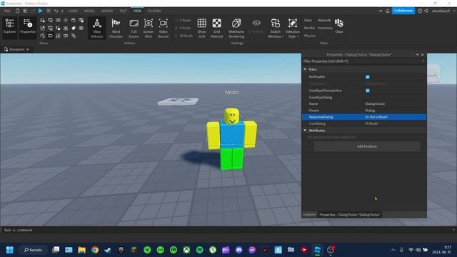Toggle the Render stats overlay
This screenshot has width=457, height=257.
coord(309,28)
